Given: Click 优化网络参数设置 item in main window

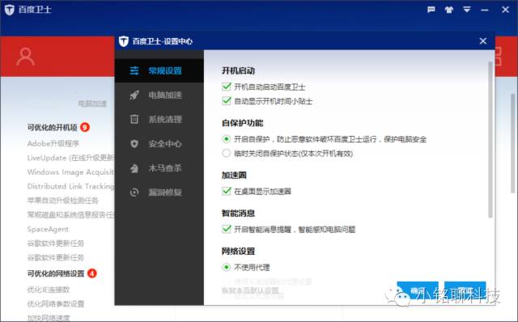Looking at the screenshot, I should pyautogui.click(x=56, y=304).
